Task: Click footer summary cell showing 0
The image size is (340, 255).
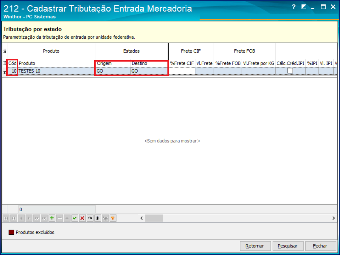Action: (x=57, y=209)
